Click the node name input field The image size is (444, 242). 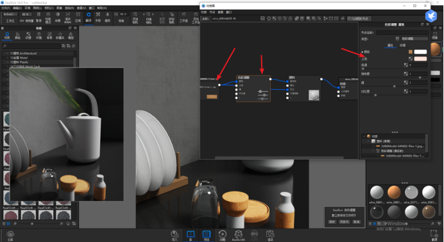tap(402, 33)
